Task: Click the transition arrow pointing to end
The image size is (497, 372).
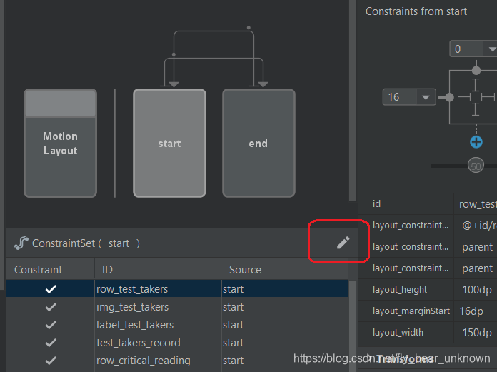Action: coord(263,84)
